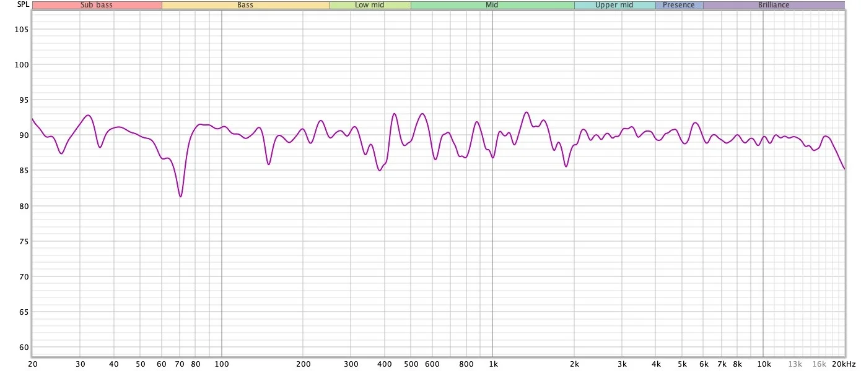861x371 pixels.
Task: Select the Mid band label
Action: pos(492,5)
